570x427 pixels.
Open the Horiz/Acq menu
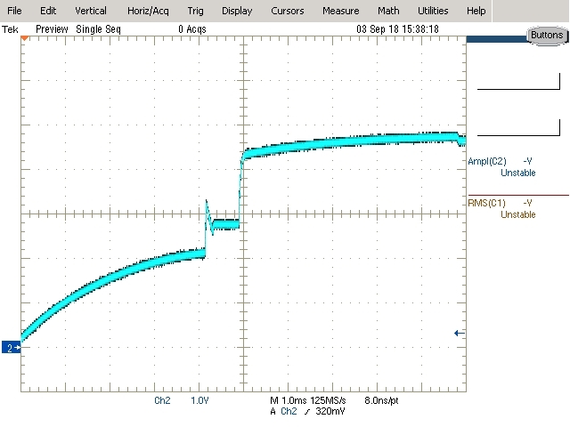pyautogui.click(x=148, y=11)
